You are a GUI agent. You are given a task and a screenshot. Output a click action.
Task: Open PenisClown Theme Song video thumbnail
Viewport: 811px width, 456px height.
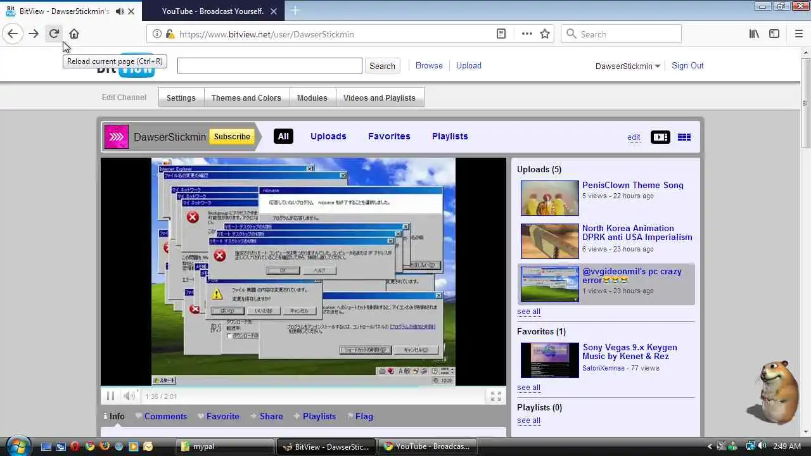point(550,198)
